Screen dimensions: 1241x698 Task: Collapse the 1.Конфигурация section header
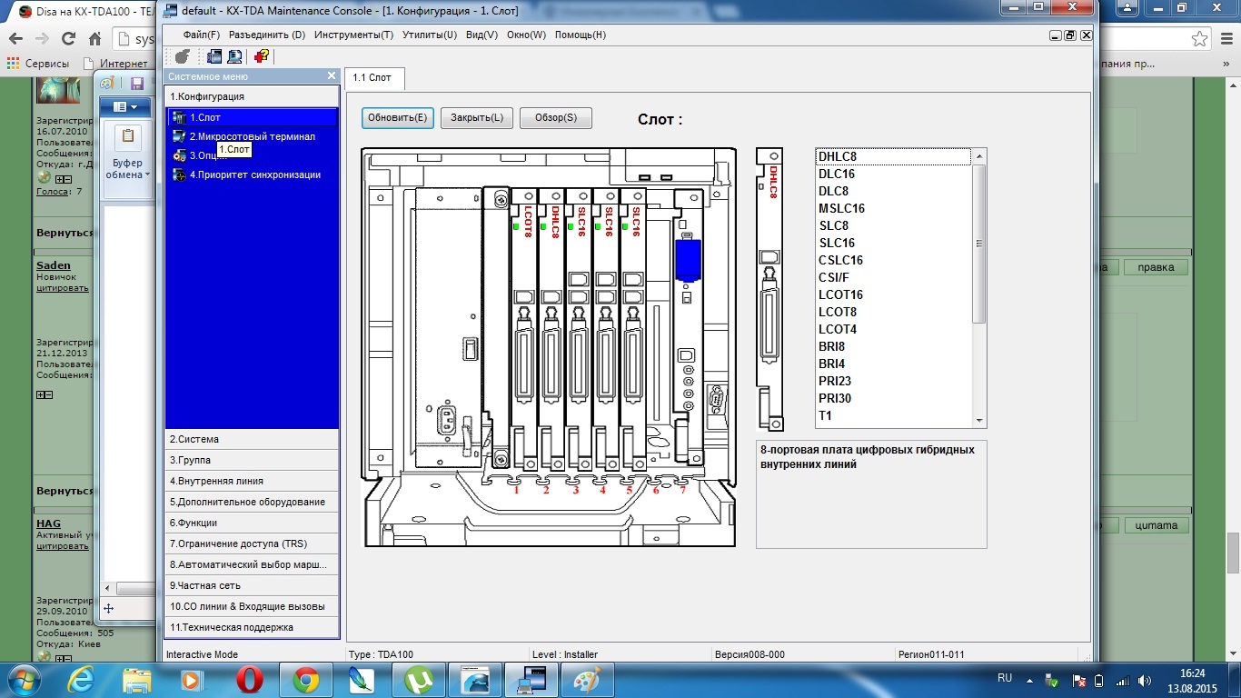click(253, 96)
